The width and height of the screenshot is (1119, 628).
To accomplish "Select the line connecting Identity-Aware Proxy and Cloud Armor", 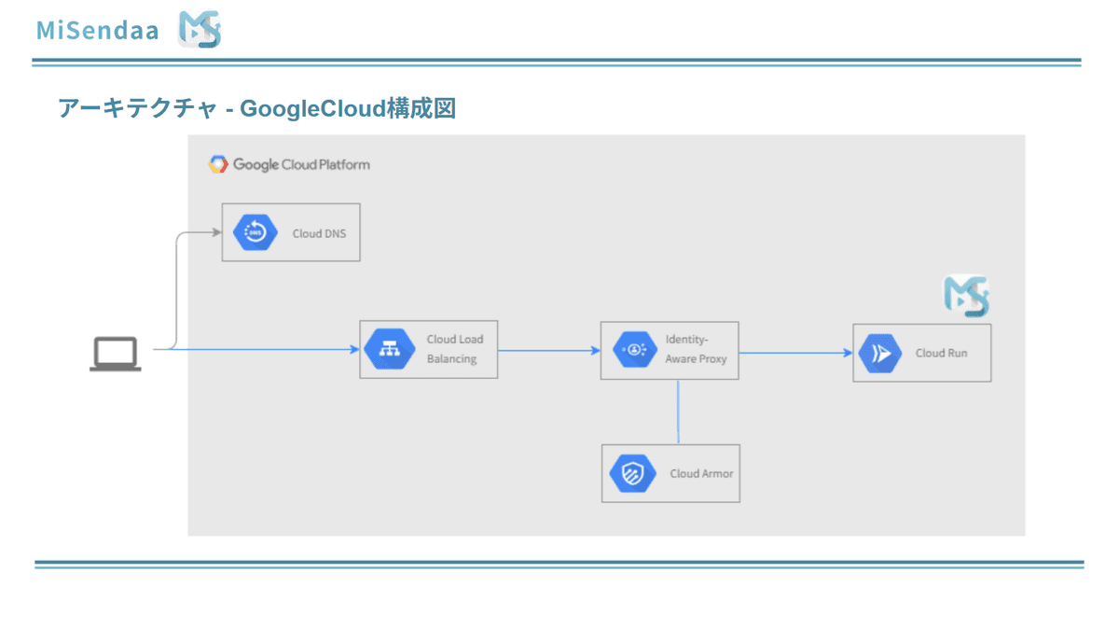I will pyautogui.click(x=678, y=412).
